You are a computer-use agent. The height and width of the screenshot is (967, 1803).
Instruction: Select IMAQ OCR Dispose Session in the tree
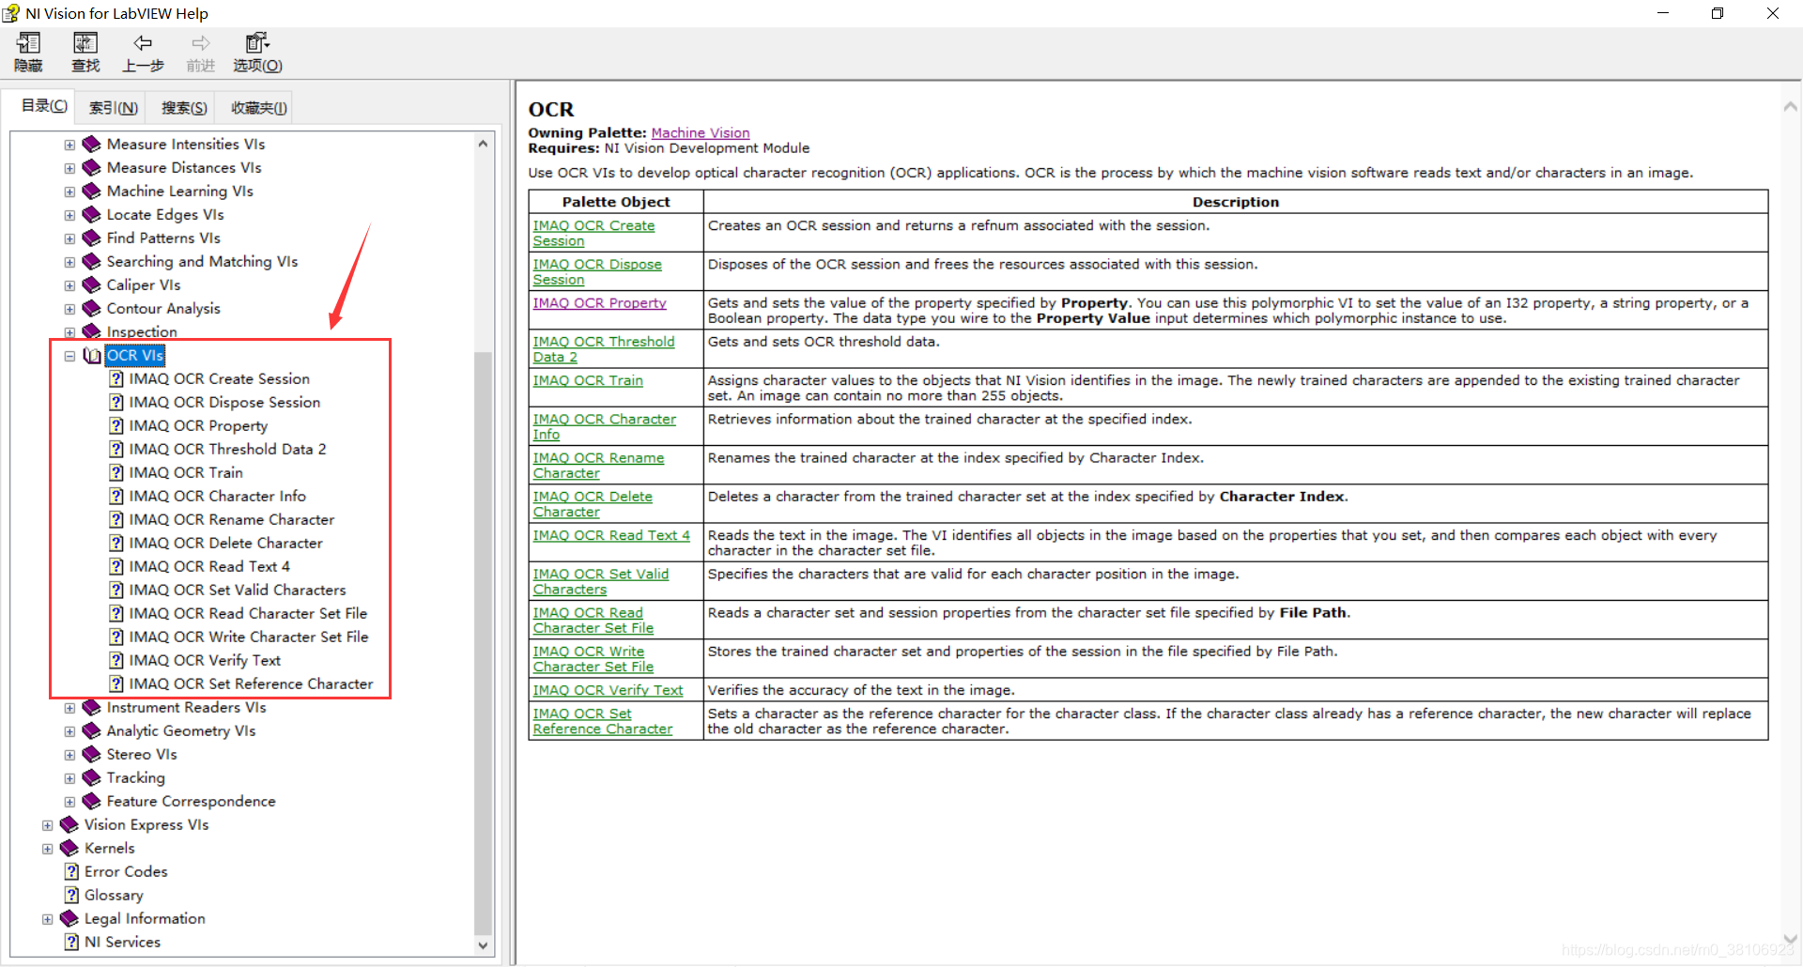tap(224, 402)
